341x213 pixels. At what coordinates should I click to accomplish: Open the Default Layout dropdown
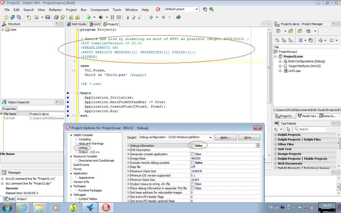197,9
